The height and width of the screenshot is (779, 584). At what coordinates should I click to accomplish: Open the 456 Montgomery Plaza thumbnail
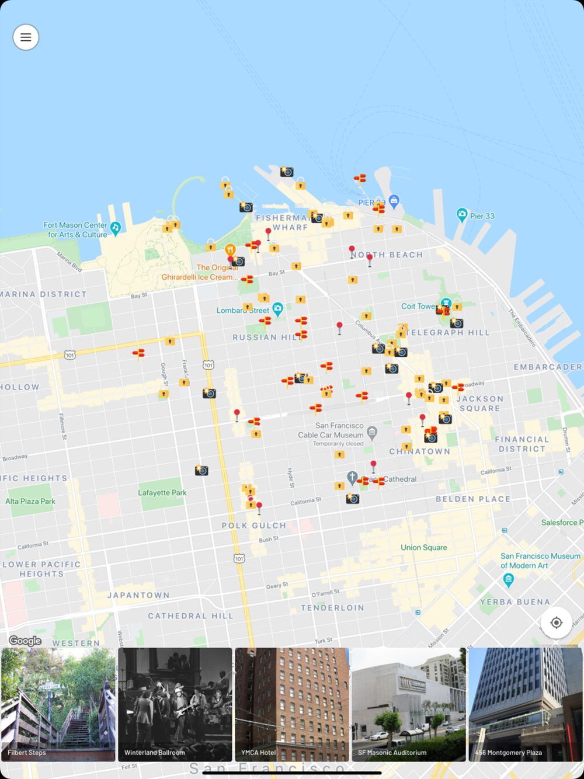pyautogui.click(x=526, y=704)
